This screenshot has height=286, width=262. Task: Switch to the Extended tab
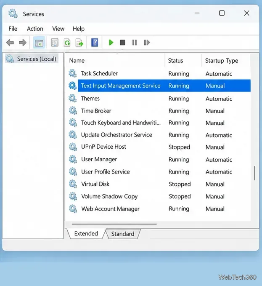coord(86,233)
